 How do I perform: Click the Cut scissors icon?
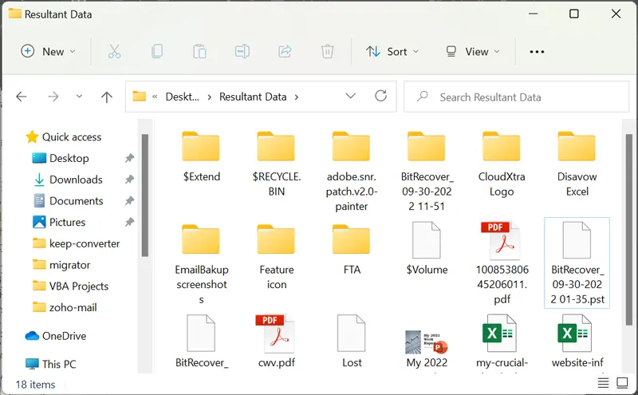[114, 51]
